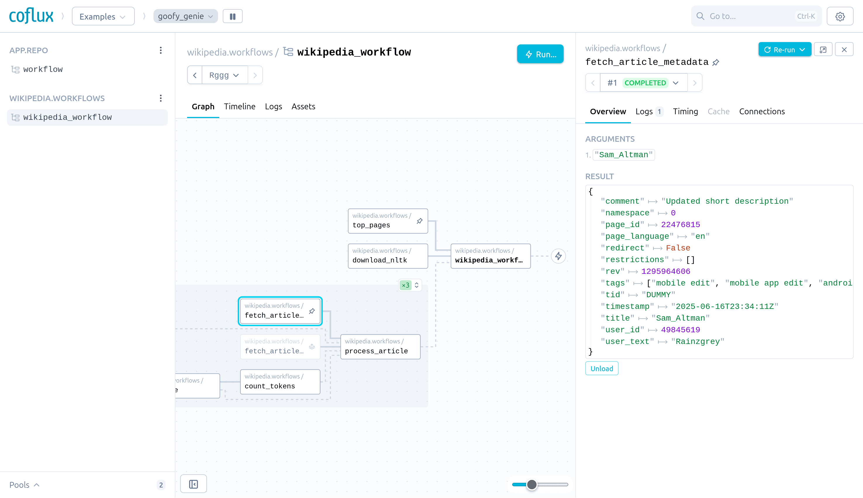Click the lightning trigger icon on the graph

click(558, 256)
